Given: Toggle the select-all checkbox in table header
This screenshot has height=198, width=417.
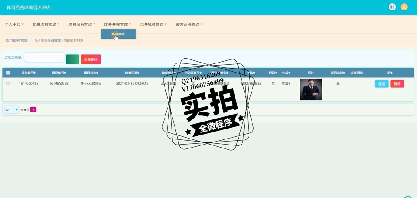Looking at the screenshot, I should click(8, 73).
